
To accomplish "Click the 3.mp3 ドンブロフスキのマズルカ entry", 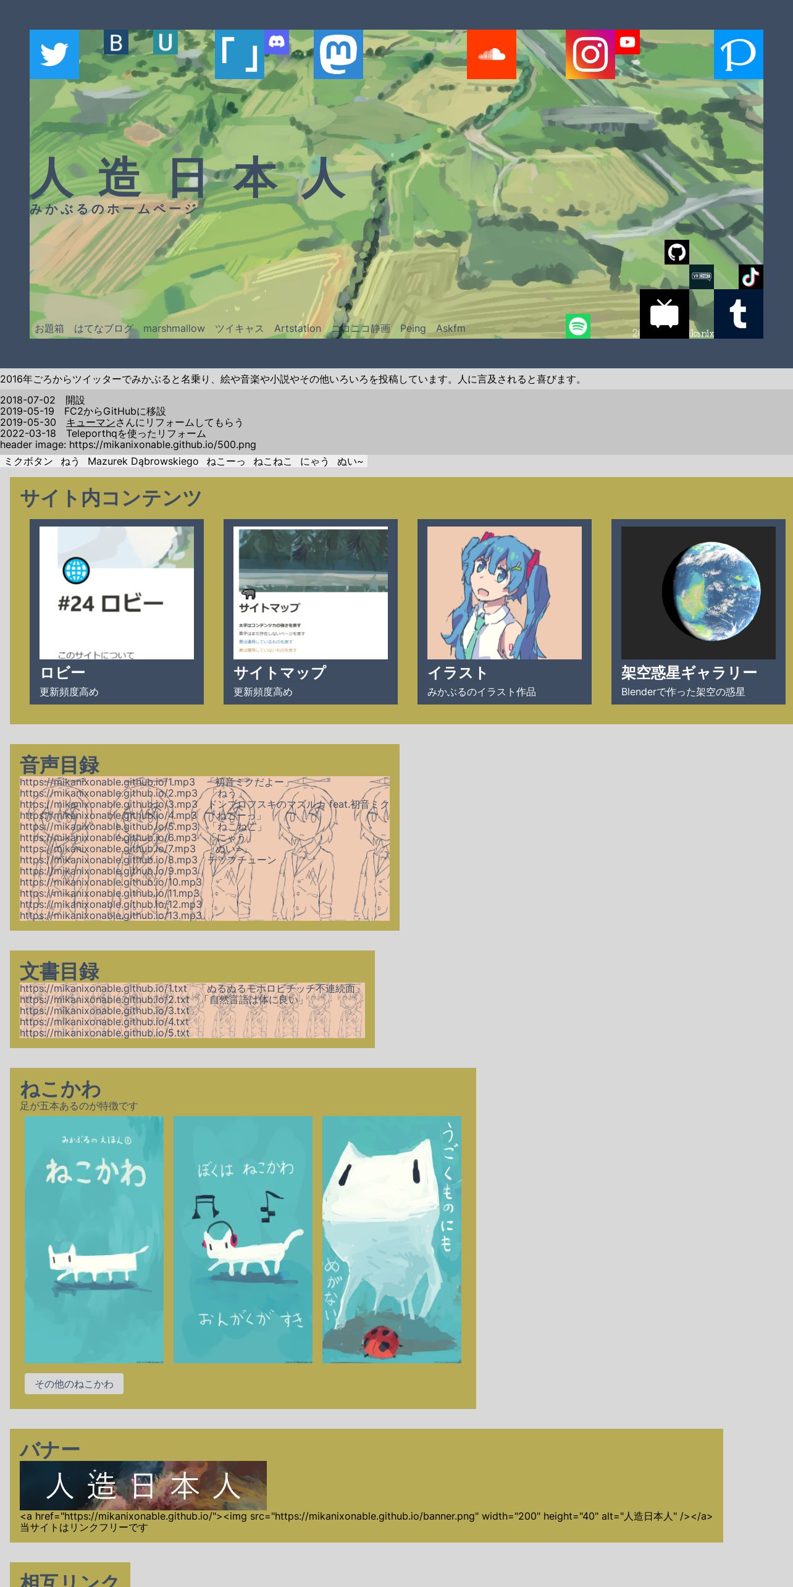I will (x=204, y=805).
